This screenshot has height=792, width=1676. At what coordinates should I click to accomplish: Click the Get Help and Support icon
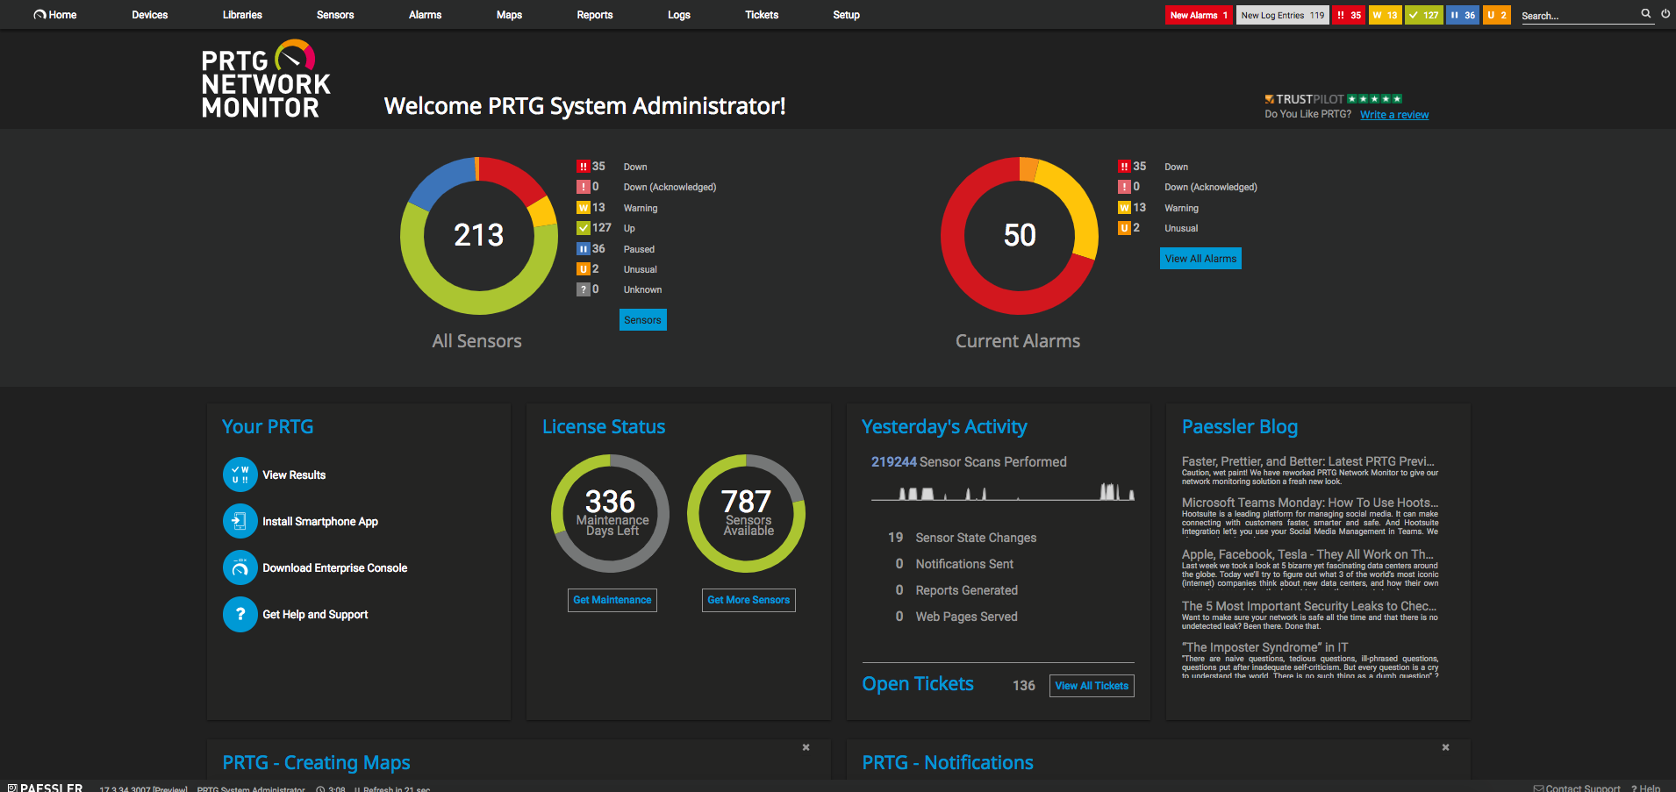240,614
